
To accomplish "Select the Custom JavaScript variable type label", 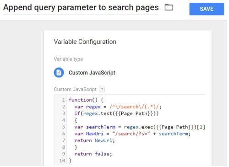I will pyautogui.click(x=92, y=73).
